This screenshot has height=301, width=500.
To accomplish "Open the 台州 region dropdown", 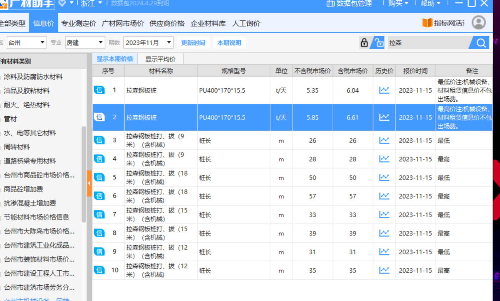I will click(x=26, y=42).
